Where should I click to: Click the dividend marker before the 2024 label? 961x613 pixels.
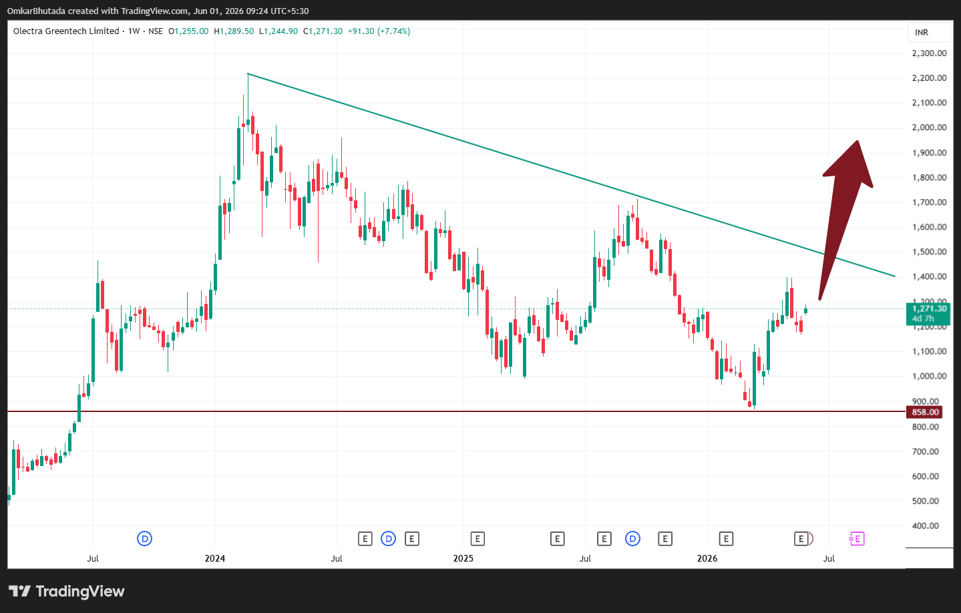click(144, 539)
